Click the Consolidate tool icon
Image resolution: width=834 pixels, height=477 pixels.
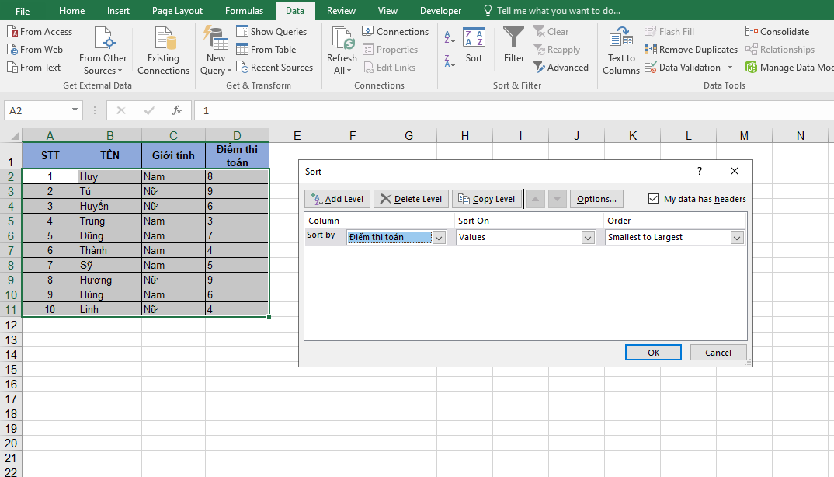(x=751, y=32)
